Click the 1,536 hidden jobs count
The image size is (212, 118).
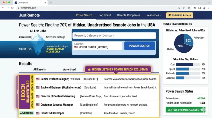(203, 103)
